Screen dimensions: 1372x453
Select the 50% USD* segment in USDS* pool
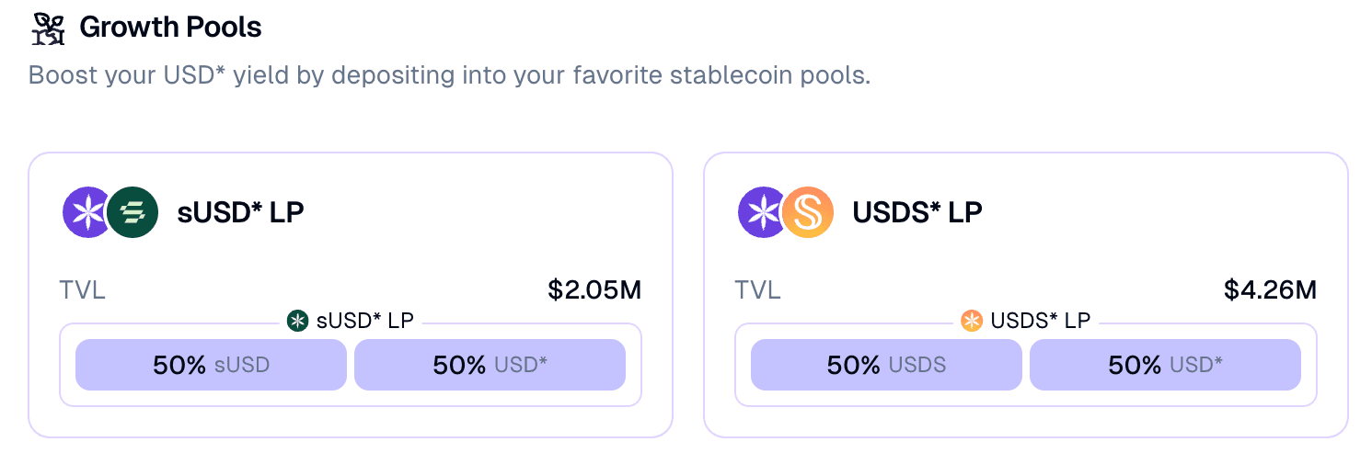[1165, 365]
